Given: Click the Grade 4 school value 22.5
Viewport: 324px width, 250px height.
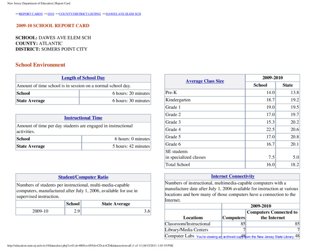Looking at the screenshot, I should [271, 129].
